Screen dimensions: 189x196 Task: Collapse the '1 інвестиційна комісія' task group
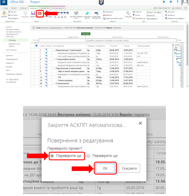point(55,59)
